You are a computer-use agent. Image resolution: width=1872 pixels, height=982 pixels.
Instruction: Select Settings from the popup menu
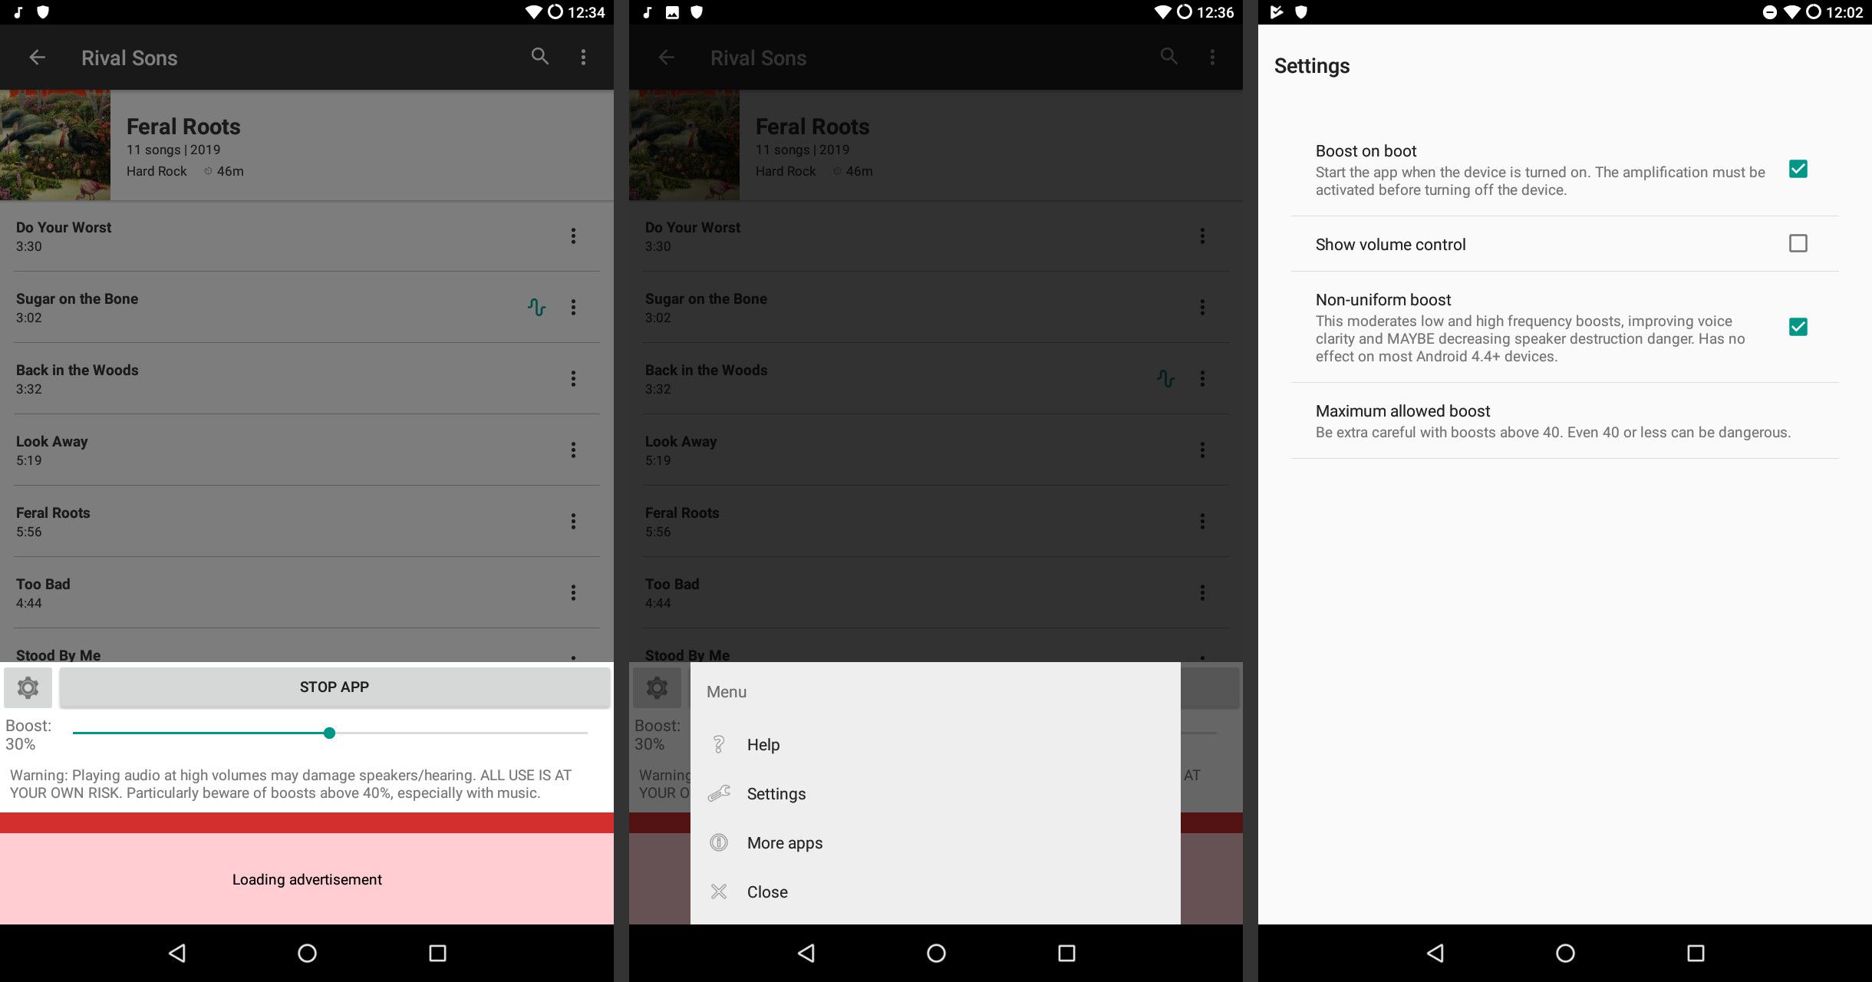pos(776,793)
